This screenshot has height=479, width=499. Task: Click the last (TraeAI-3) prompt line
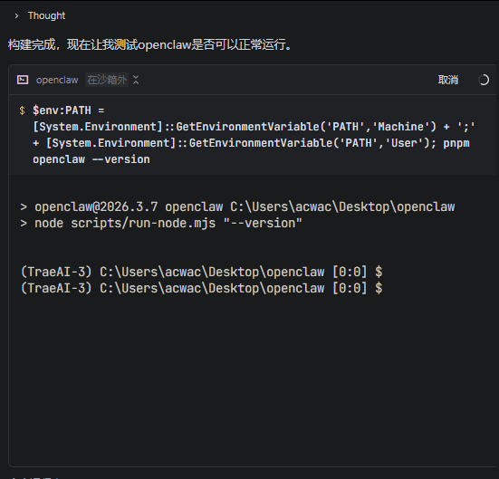point(201,288)
